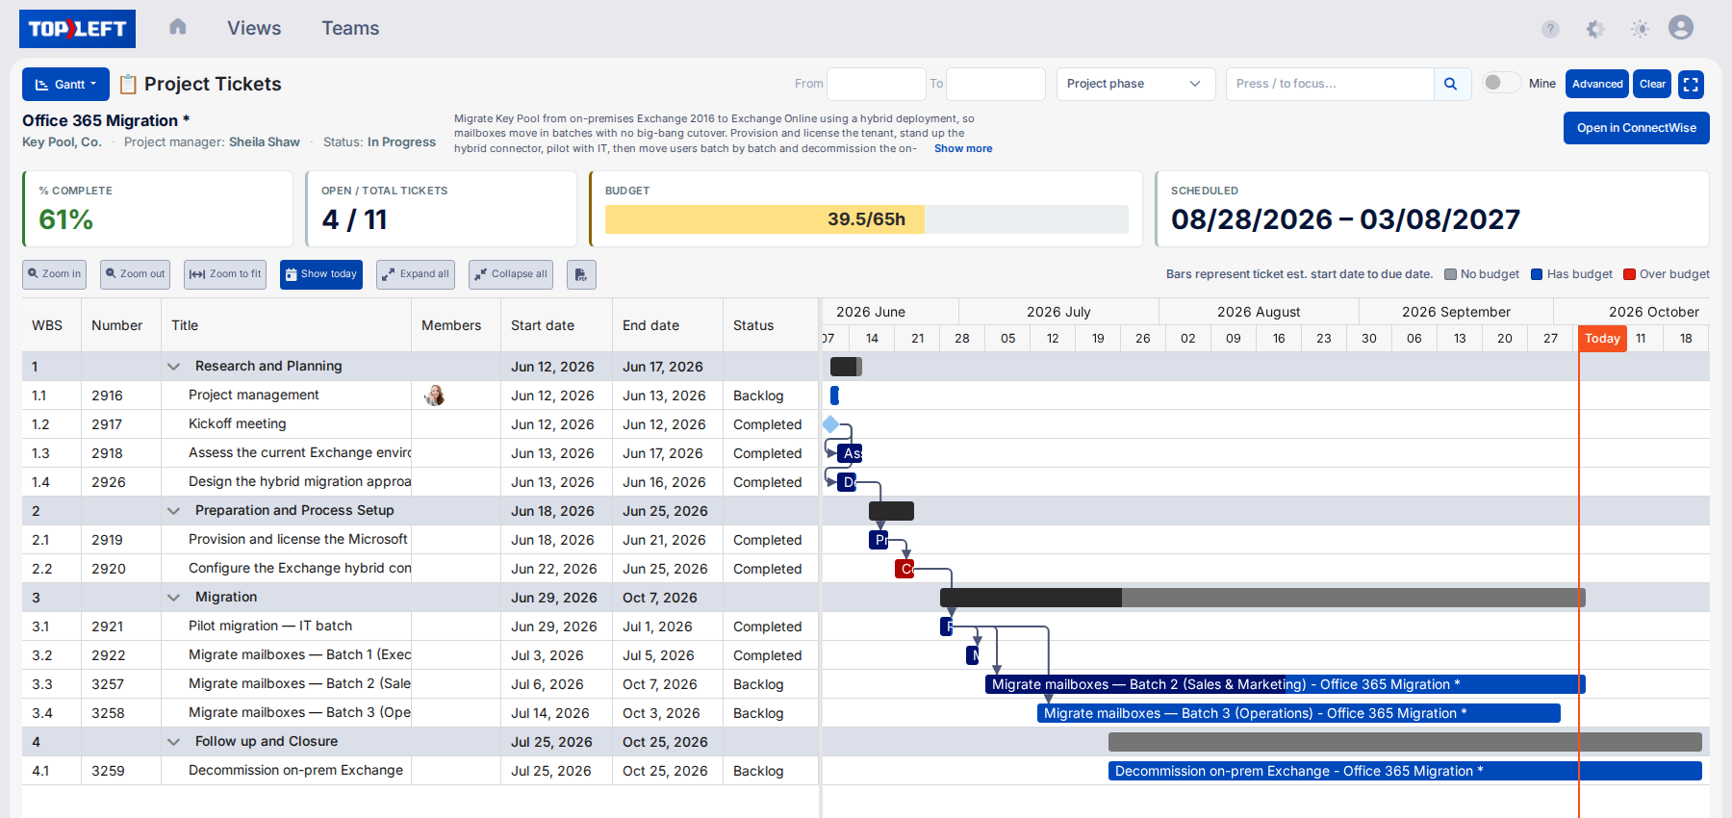Click the Decommission on-prem Exchange Gantt bar
Image resolution: width=1732 pixels, height=818 pixels.
point(1405,771)
